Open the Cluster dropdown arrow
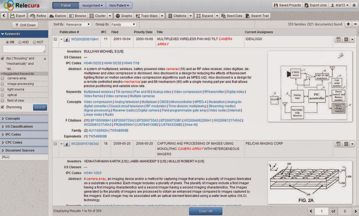The height and width of the screenshot is (216, 359). 110,16
